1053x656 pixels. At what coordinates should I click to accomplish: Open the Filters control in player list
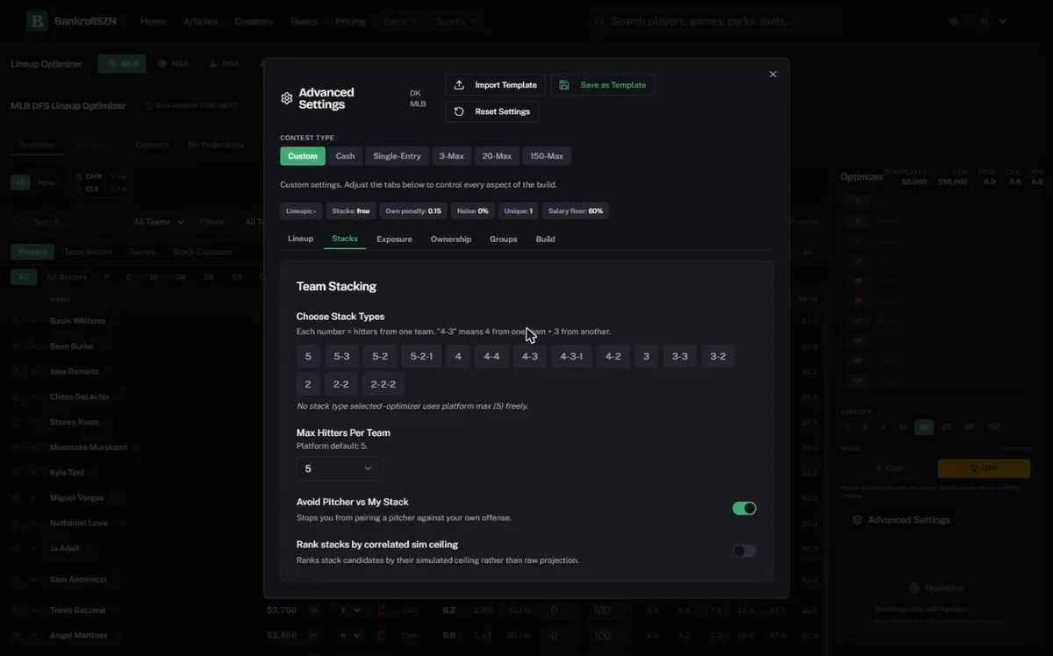tap(211, 222)
